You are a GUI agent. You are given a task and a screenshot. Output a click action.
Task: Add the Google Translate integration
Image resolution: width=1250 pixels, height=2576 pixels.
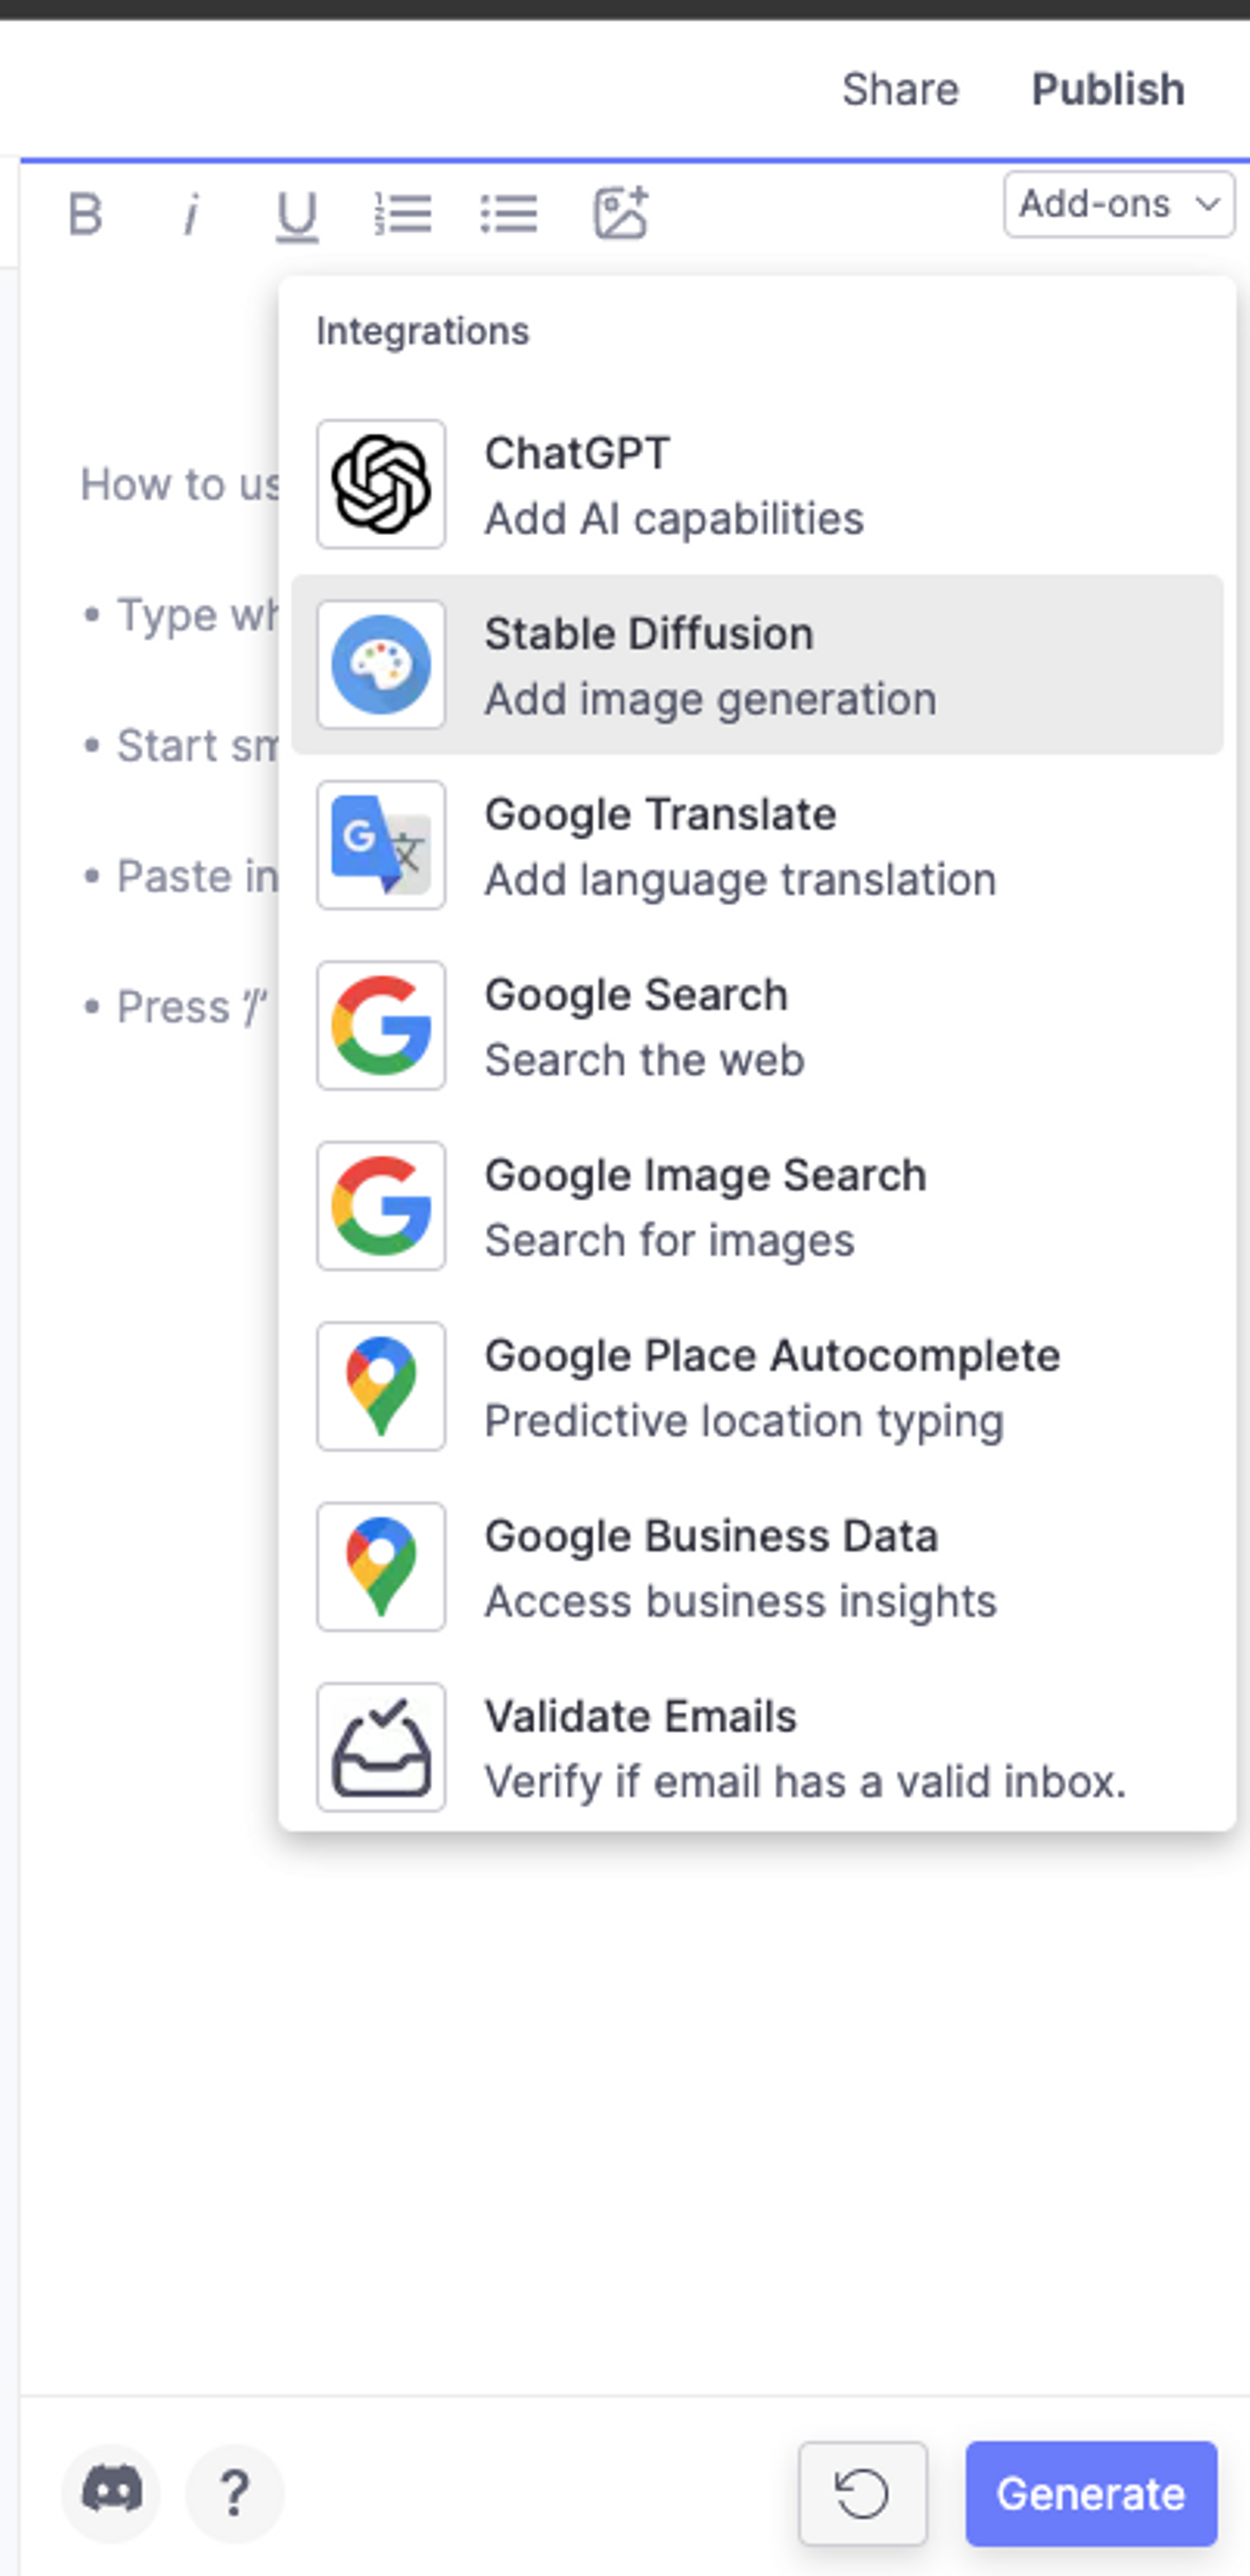756,846
